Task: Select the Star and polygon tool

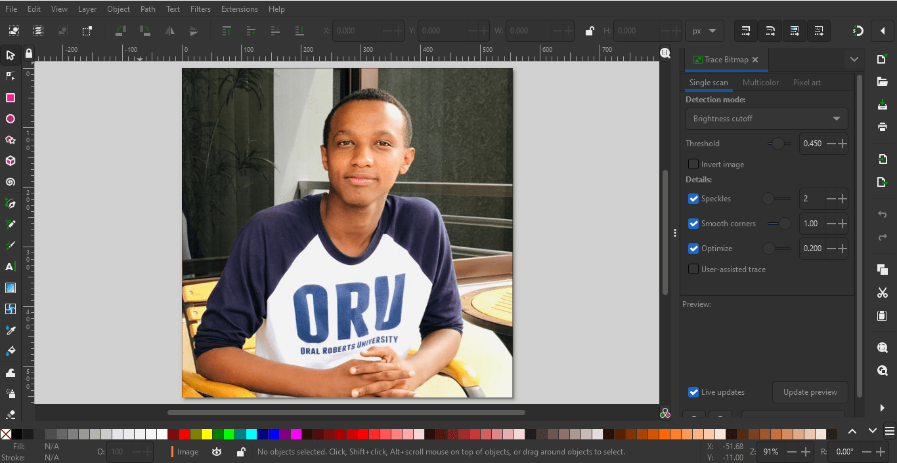Action: (x=11, y=140)
